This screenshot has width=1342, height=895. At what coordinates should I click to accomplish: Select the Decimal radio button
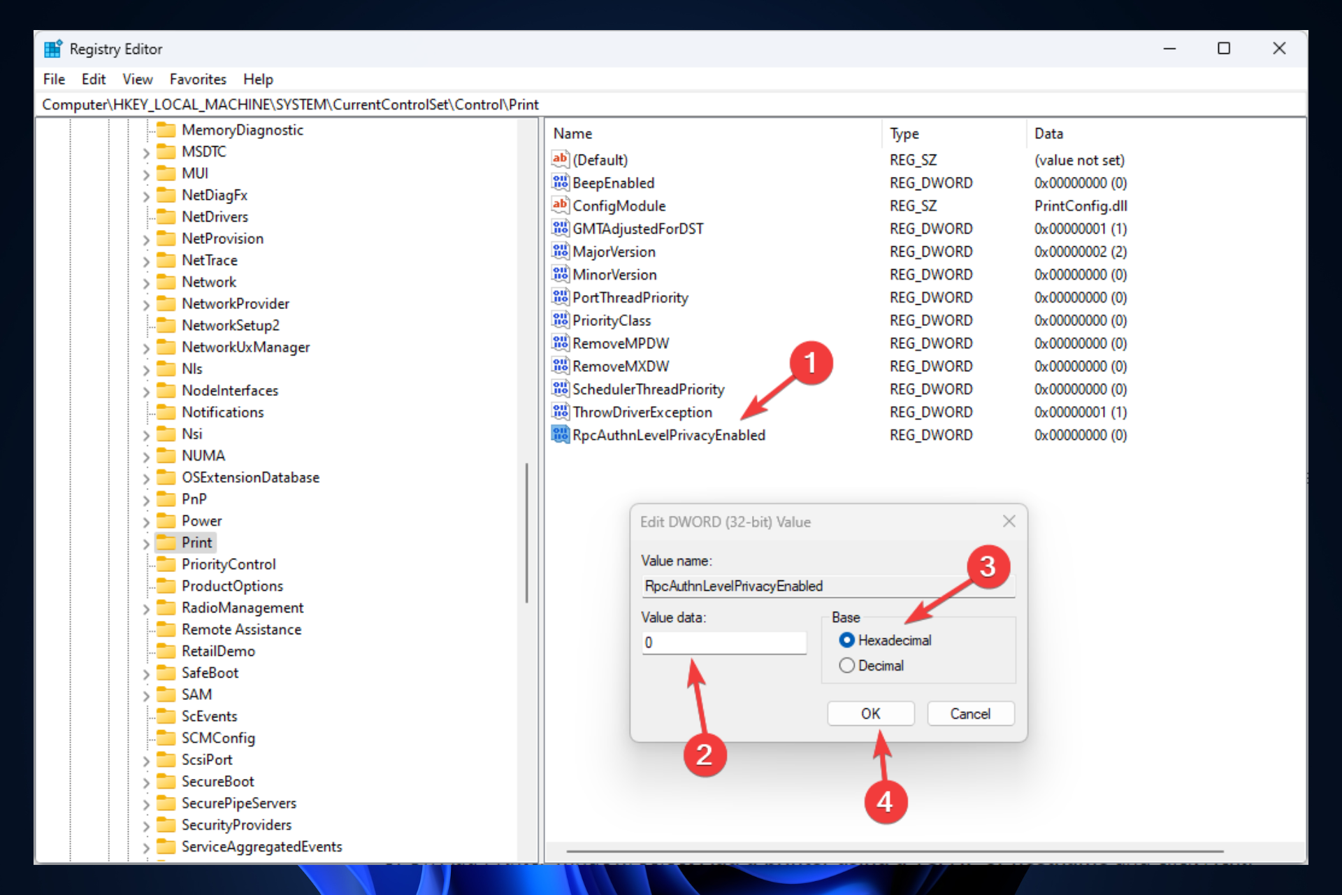845,665
